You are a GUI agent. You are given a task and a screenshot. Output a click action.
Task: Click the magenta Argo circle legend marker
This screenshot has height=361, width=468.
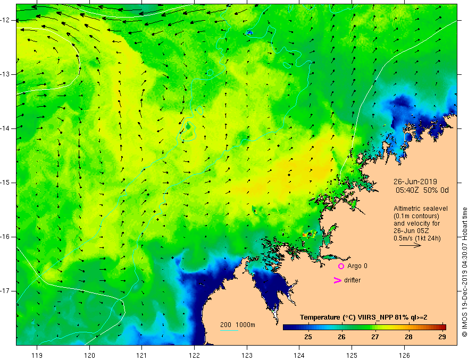341,267
